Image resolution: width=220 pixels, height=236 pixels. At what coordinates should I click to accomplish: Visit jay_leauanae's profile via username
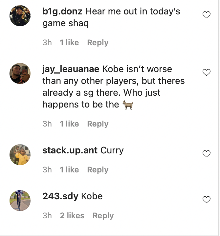click(x=71, y=69)
